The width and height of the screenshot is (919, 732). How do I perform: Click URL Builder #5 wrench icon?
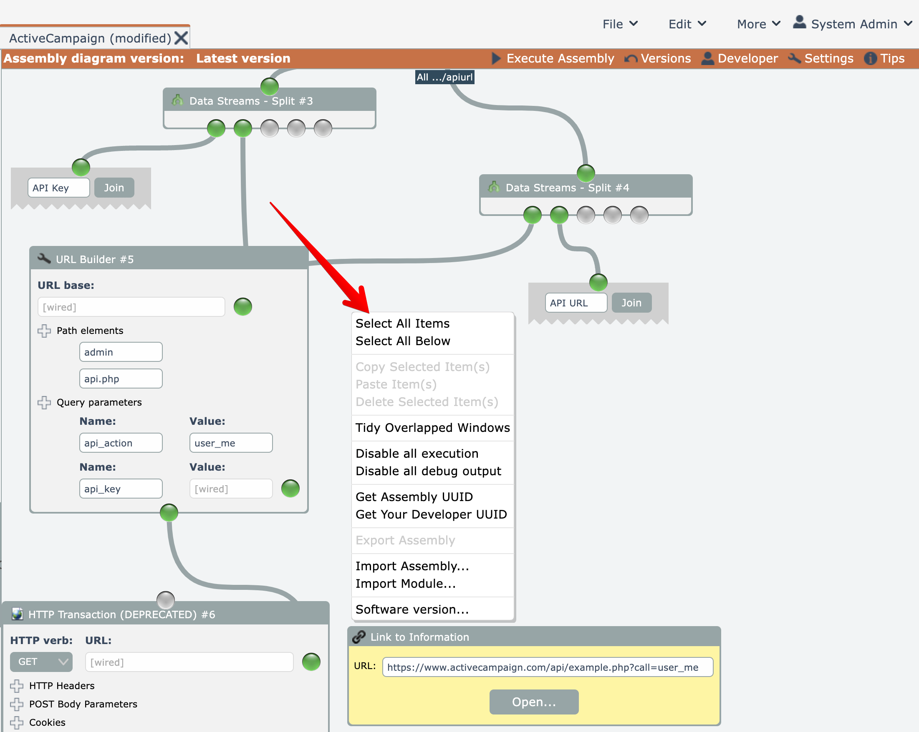(44, 259)
